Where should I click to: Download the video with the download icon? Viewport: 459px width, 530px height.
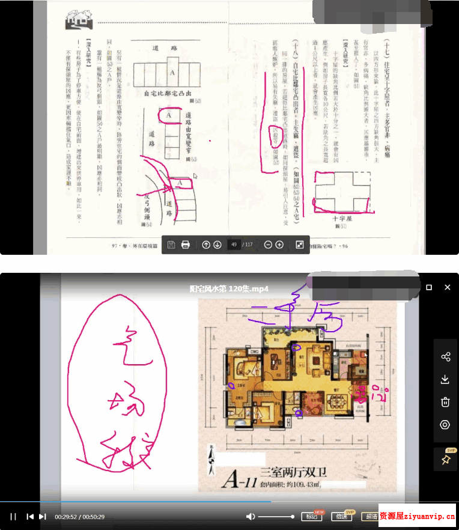click(x=445, y=380)
